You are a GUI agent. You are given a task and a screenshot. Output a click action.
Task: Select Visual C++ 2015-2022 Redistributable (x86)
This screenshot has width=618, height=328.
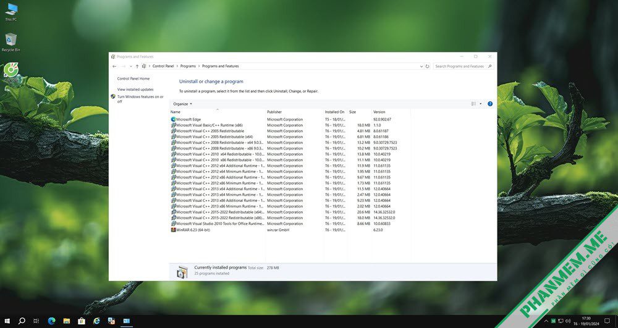(x=290, y=218)
